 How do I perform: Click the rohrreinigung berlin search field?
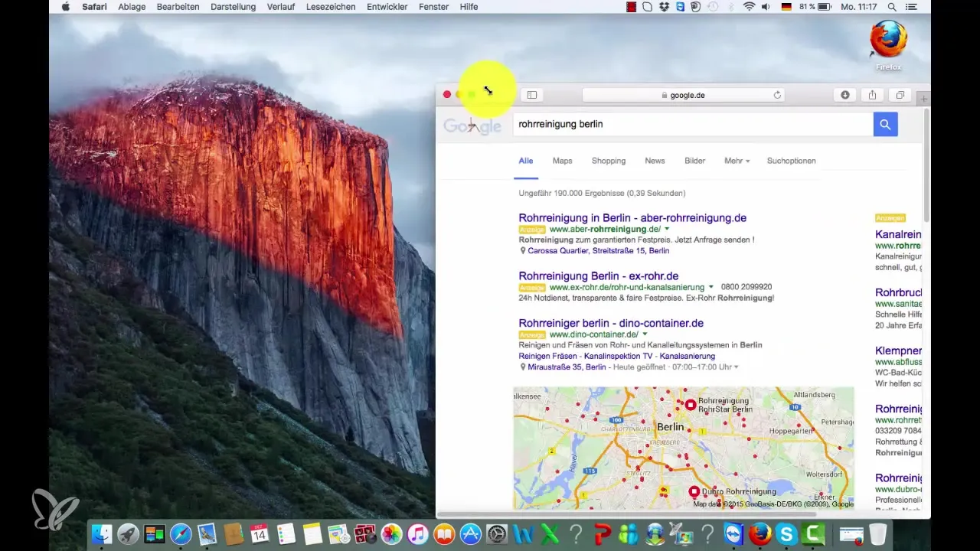tap(693, 124)
